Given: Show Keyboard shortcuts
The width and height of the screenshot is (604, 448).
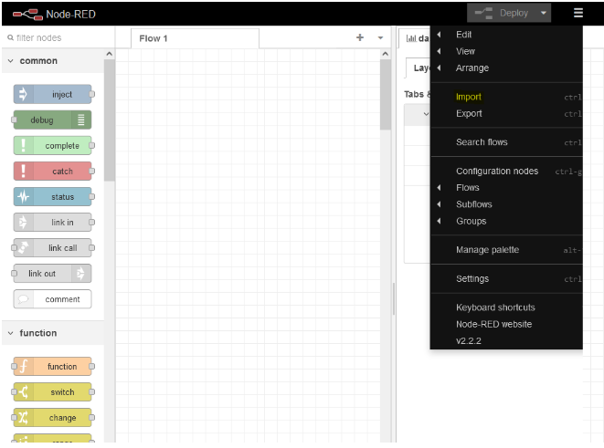Looking at the screenshot, I should tap(506, 307).
